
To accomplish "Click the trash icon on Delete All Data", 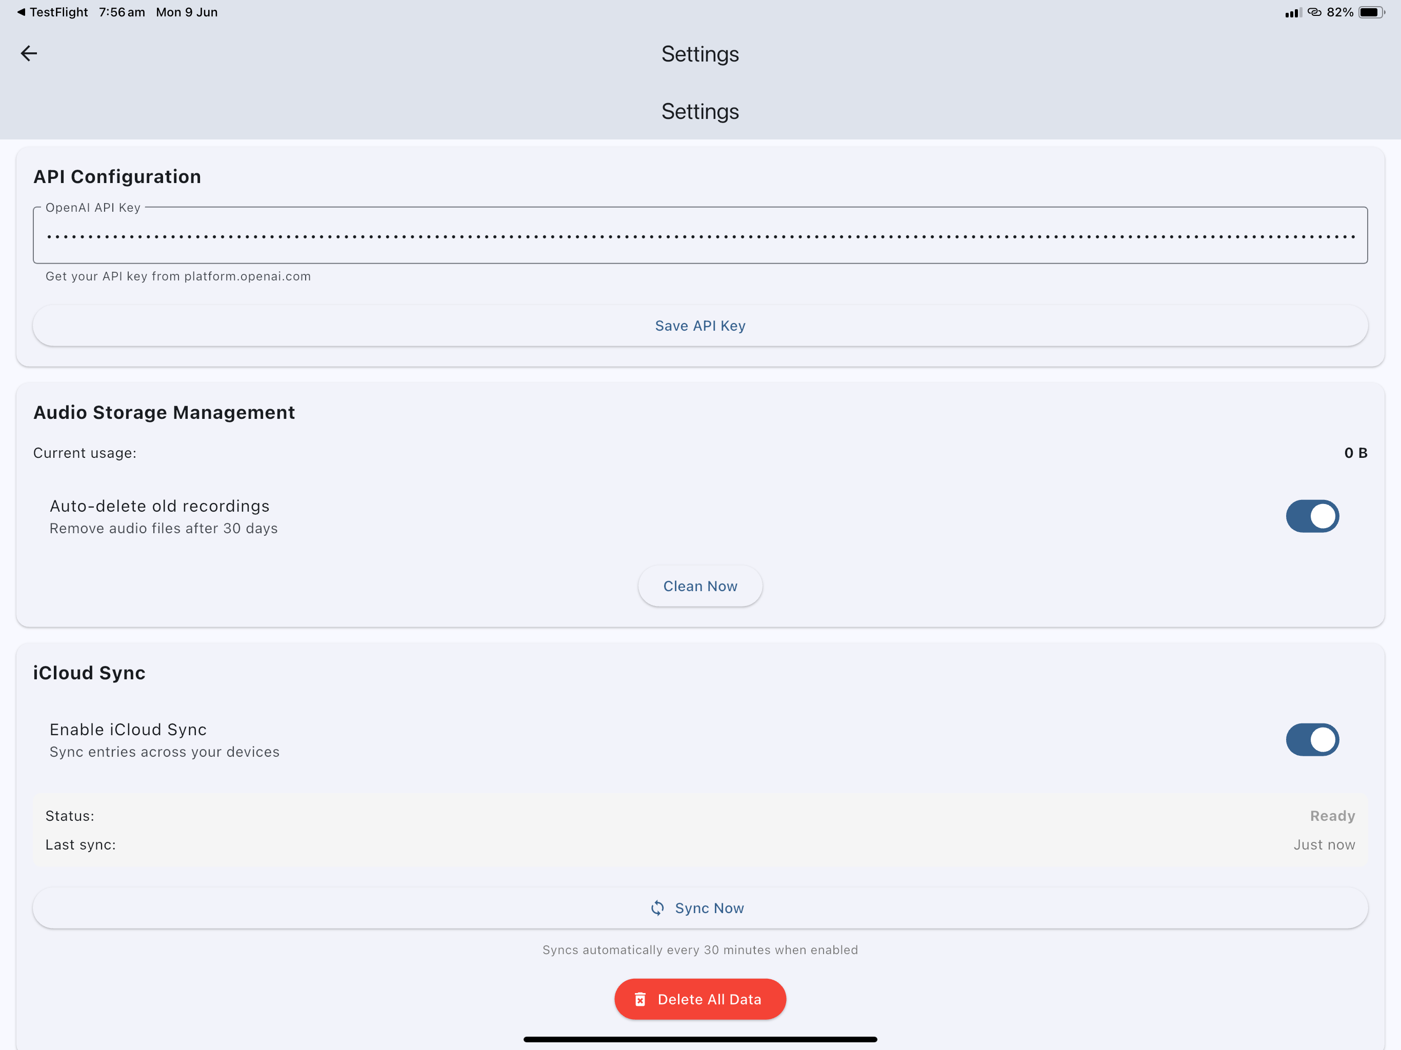I will [x=641, y=999].
